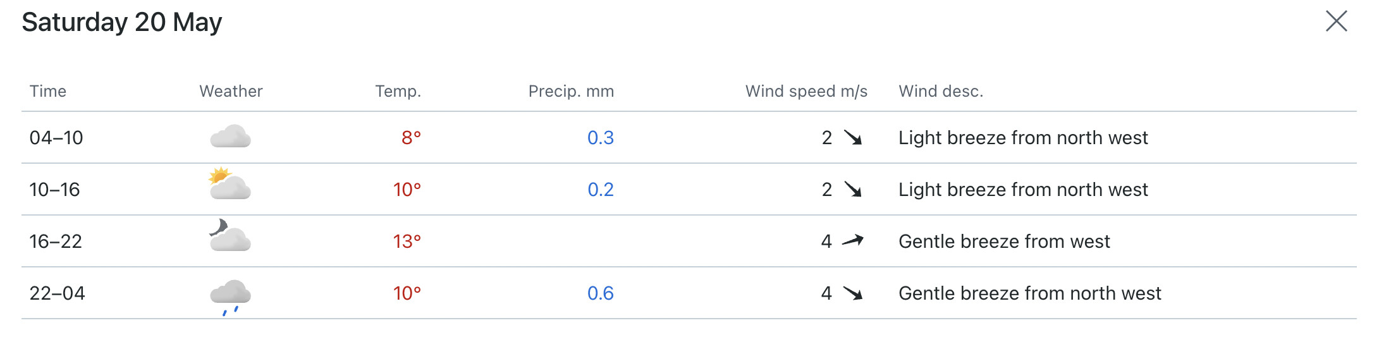Screen dimensions: 1391x349
Task: Click the cloudy night moon icon for 16–22
Action: pyautogui.click(x=230, y=235)
